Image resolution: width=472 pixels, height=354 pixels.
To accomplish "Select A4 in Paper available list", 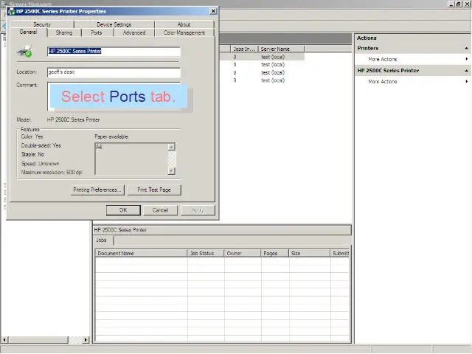I will tap(100, 147).
